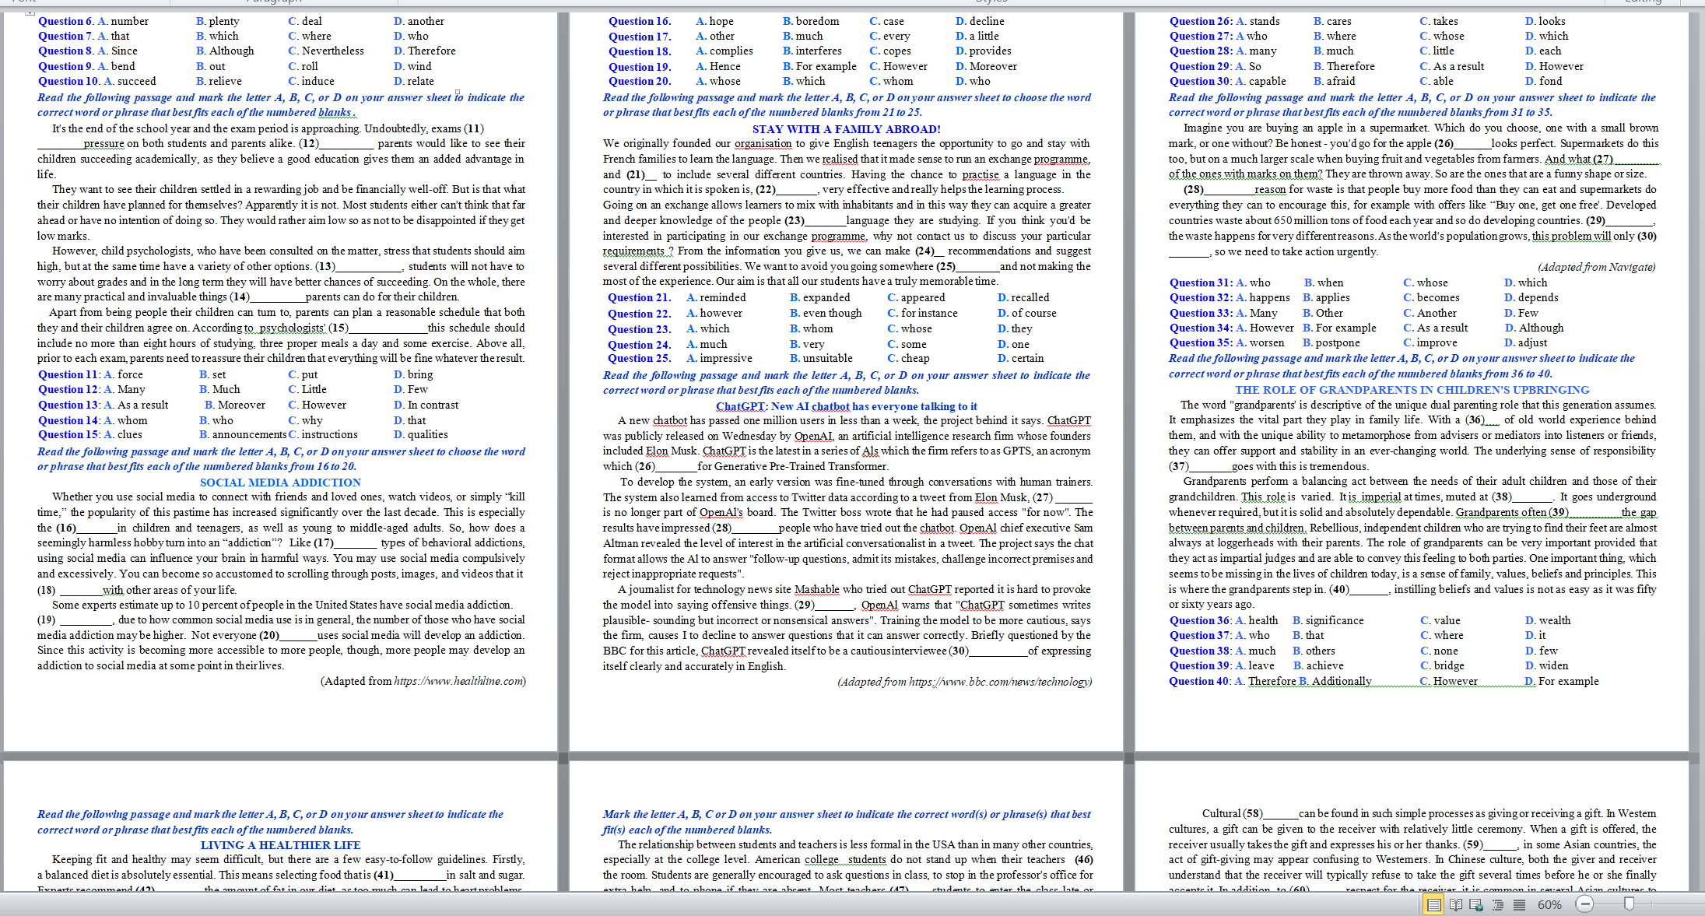The height and width of the screenshot is (916, 1705).
Task: Switch to Outline view
Action: click(1498, 904)
